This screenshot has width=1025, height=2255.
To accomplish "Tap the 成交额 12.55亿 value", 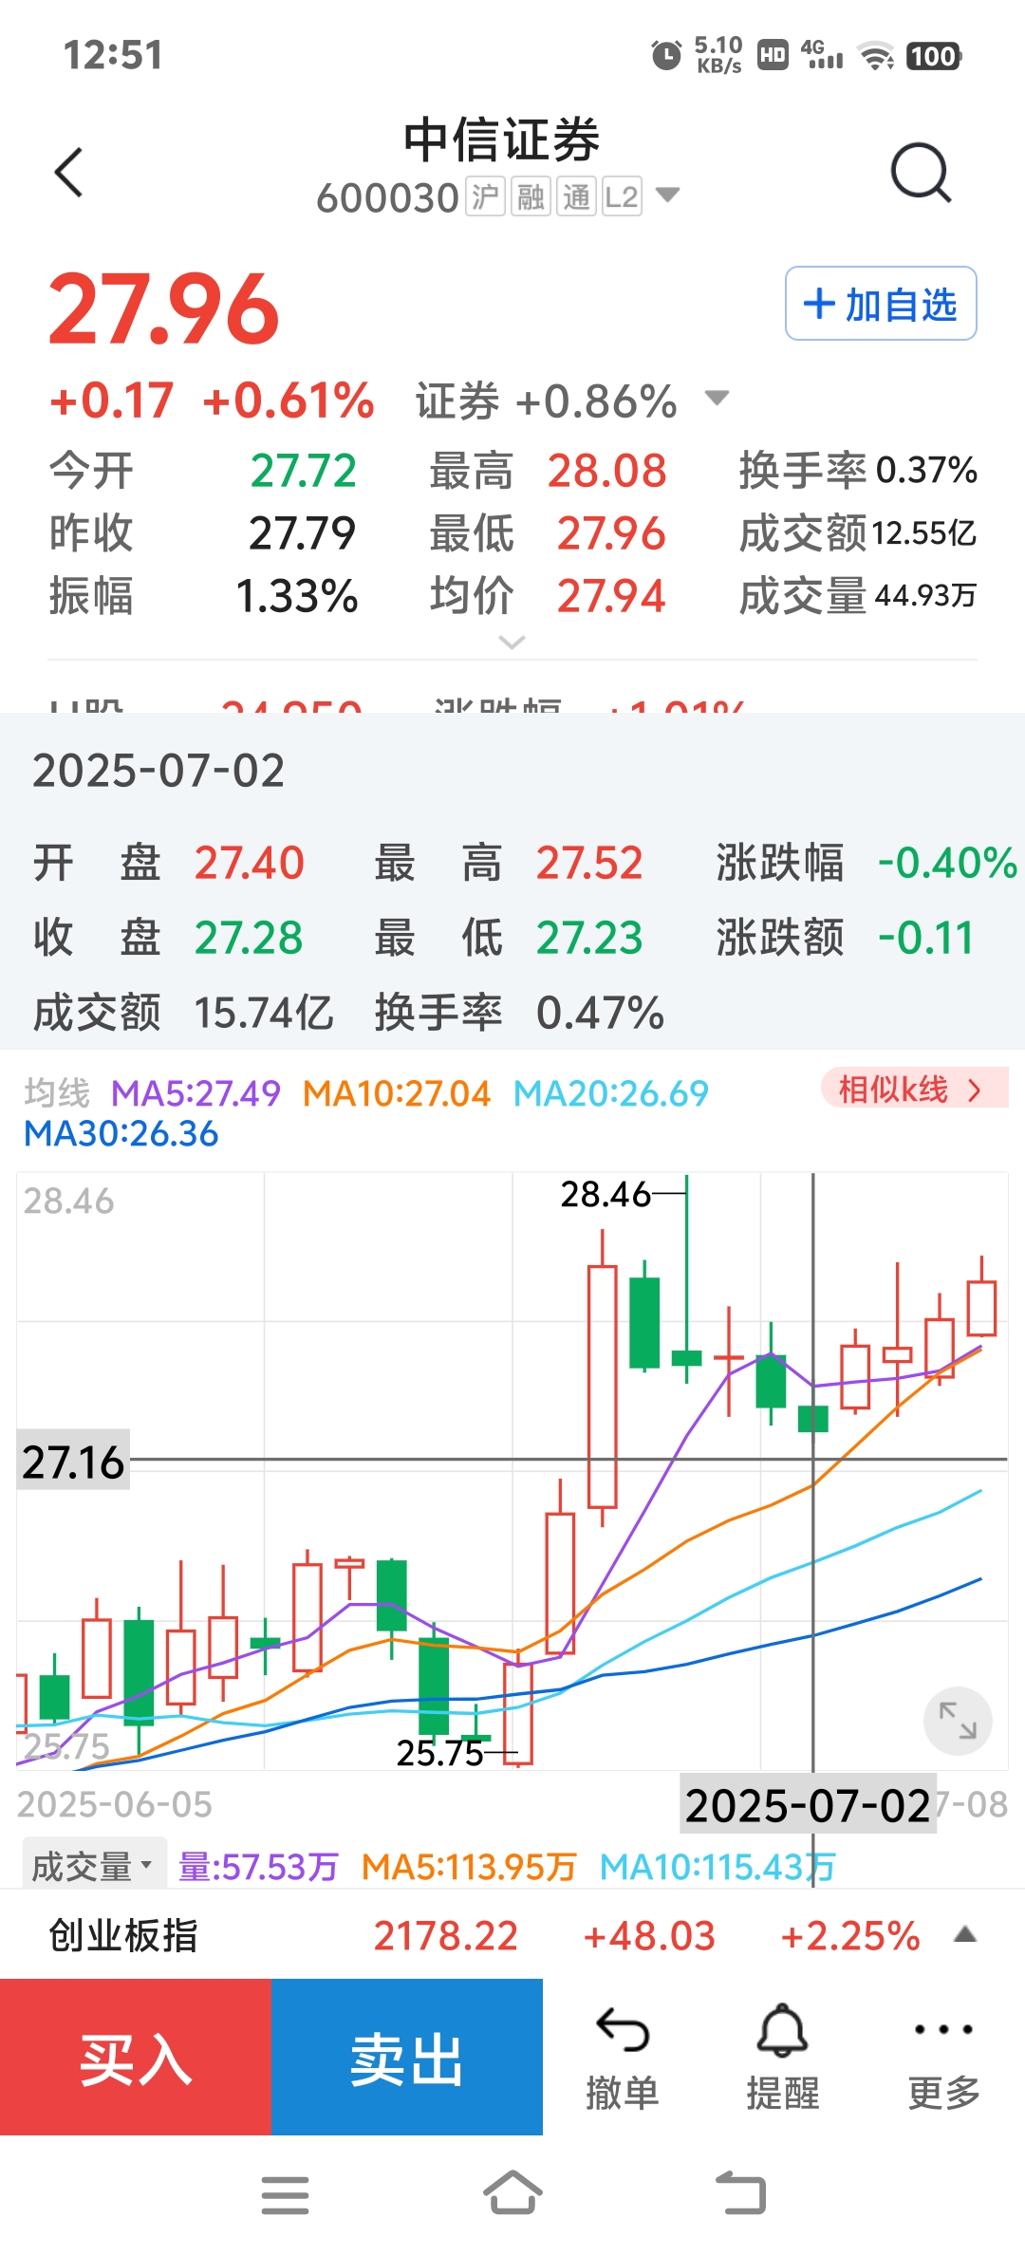I will pyautogui.click(x=924, y=532).
